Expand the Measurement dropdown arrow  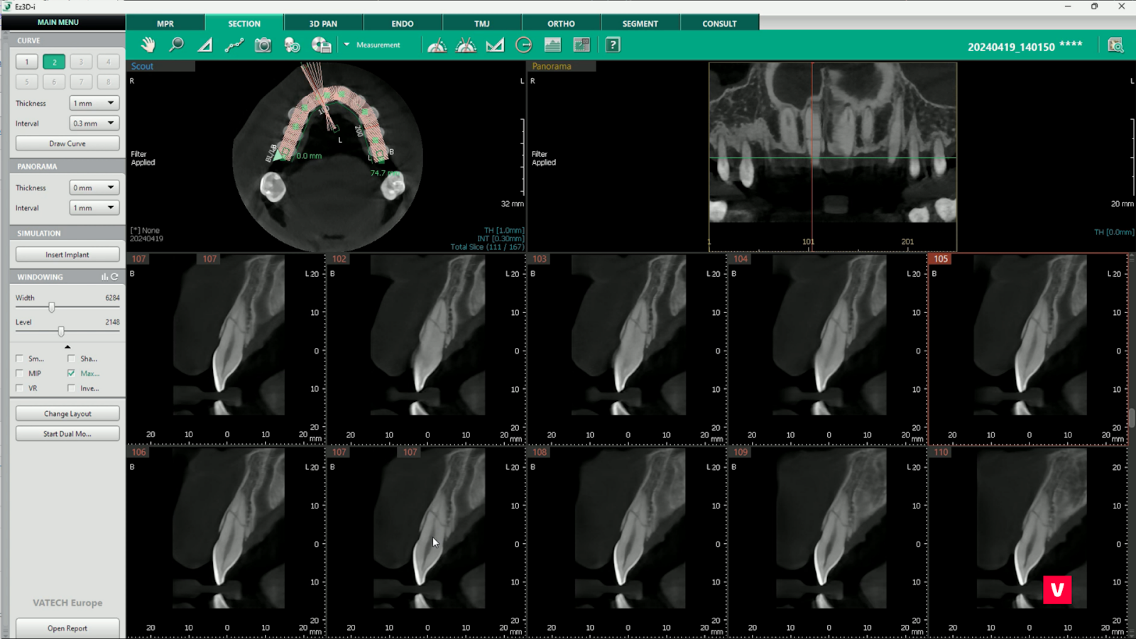pos(346,45)
